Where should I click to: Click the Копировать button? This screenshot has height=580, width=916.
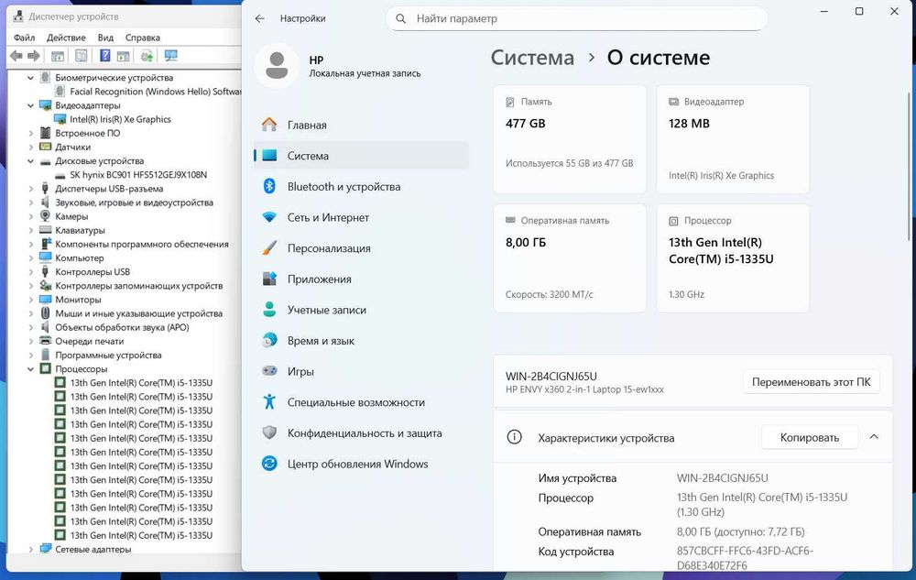coord(810,437)
